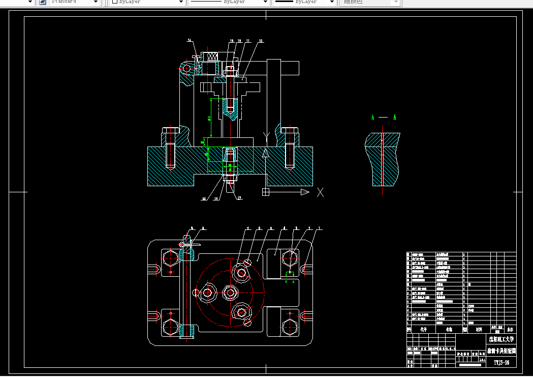Select the 材料 column header in parts list
The height and width of the screenshot is (377, 533).
(x=478, y=329)
